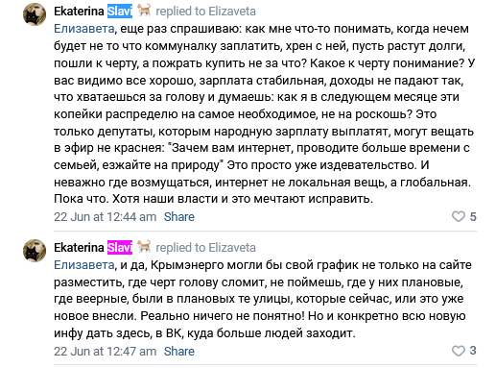Like the comment posted at 12:44 am
Screen dimensions: 496x368
coord(459,216)
